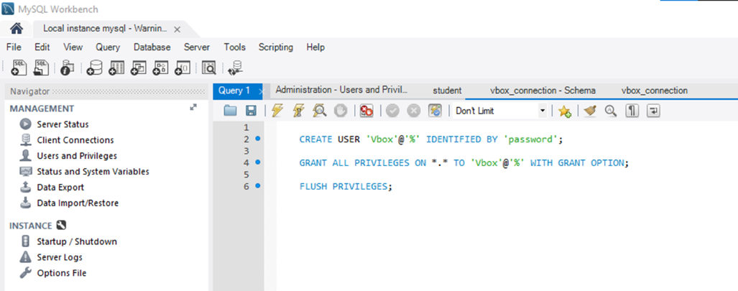The image size is (738, 291).
Task: Toggle auto-commit mode icon
Action: coord(435,111)
